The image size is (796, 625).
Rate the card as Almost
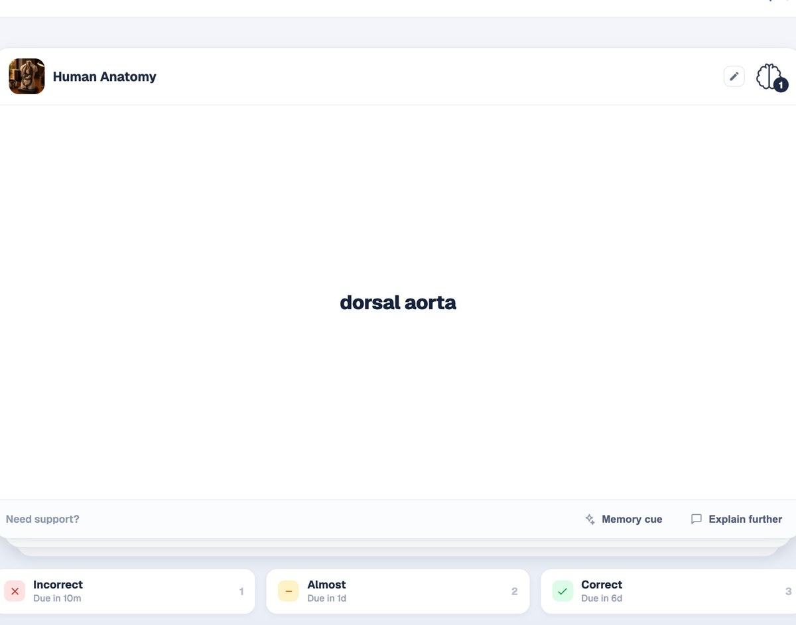tap(398, 591)
